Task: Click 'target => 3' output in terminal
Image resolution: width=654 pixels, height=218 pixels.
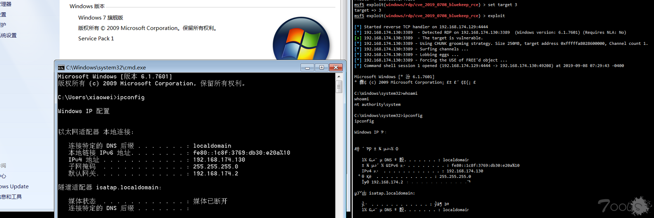Action: pos(368,10)
